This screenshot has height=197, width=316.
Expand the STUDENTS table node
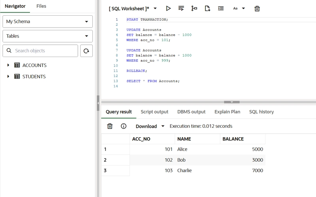[8, 77]
